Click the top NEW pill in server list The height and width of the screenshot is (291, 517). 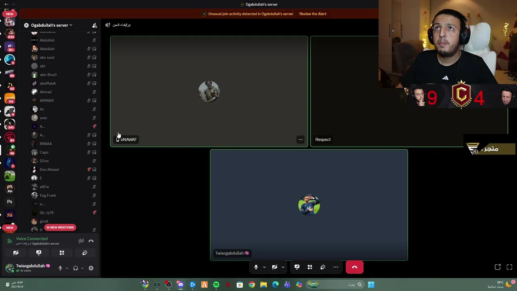point(10,14)
